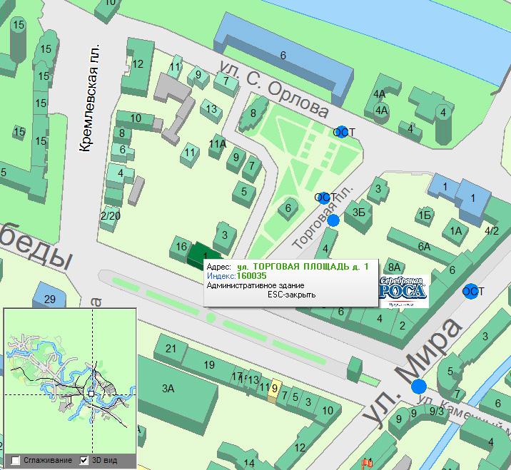Click the Серебряная Роса logo on the map
This screenshot has width=511, height=470.
click(x=402, y=291)
